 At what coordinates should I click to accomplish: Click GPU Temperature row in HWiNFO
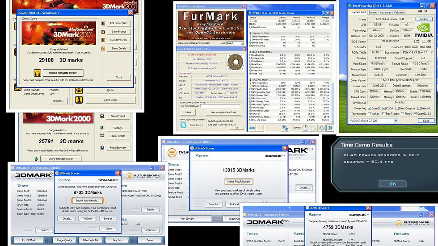pyautogui.click(x=290, y=83)
